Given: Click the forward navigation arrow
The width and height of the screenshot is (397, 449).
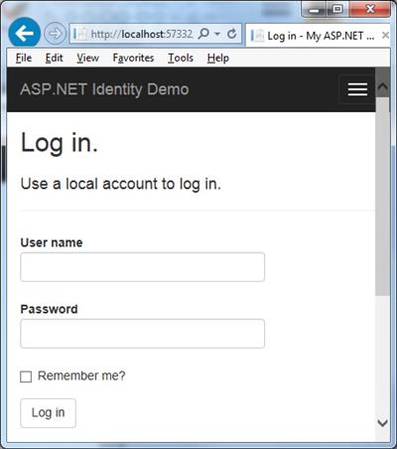Looking at the screenshot, I should 55,34.
